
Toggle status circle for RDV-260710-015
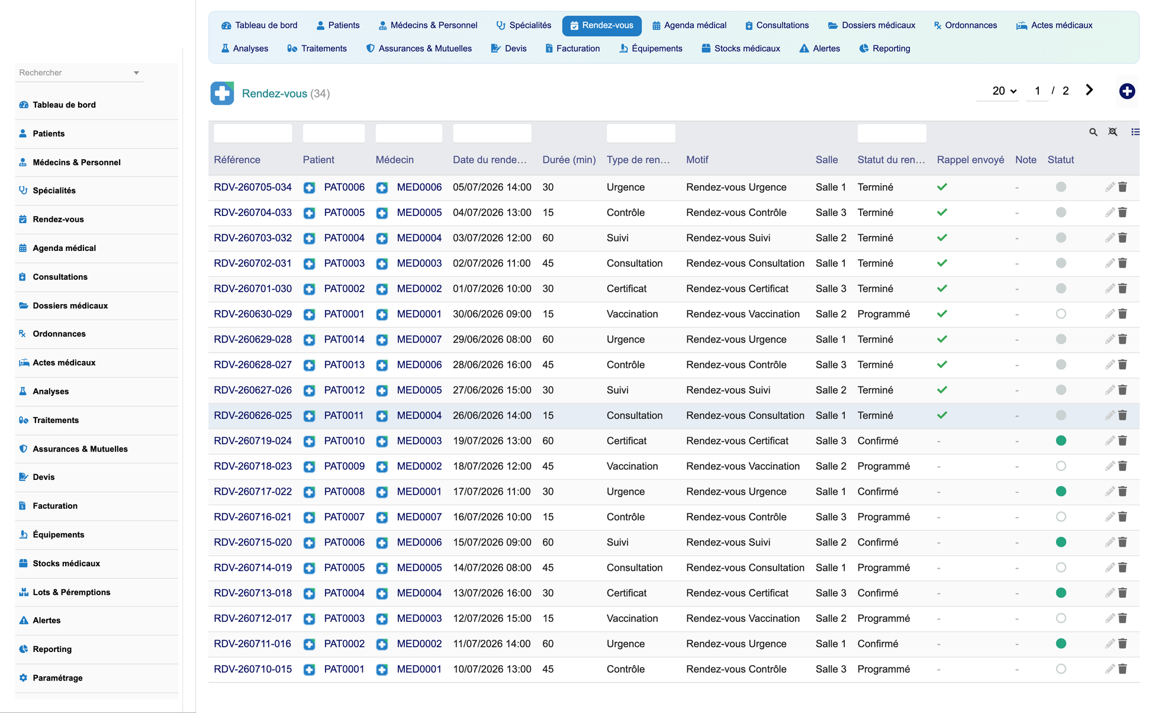click(1061, 669)
